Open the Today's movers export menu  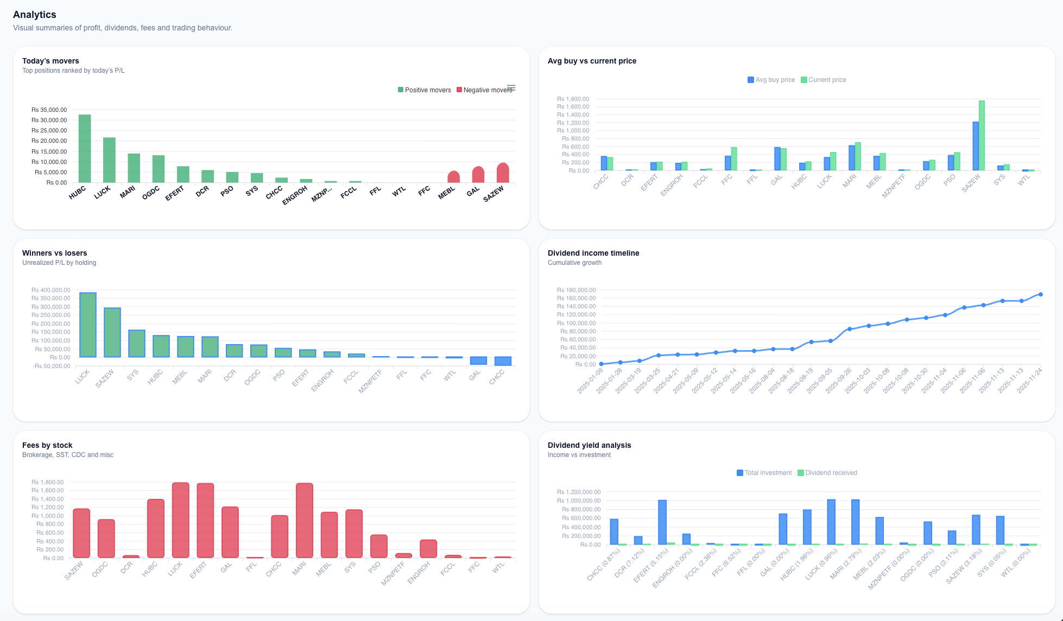tap(511, 87)
